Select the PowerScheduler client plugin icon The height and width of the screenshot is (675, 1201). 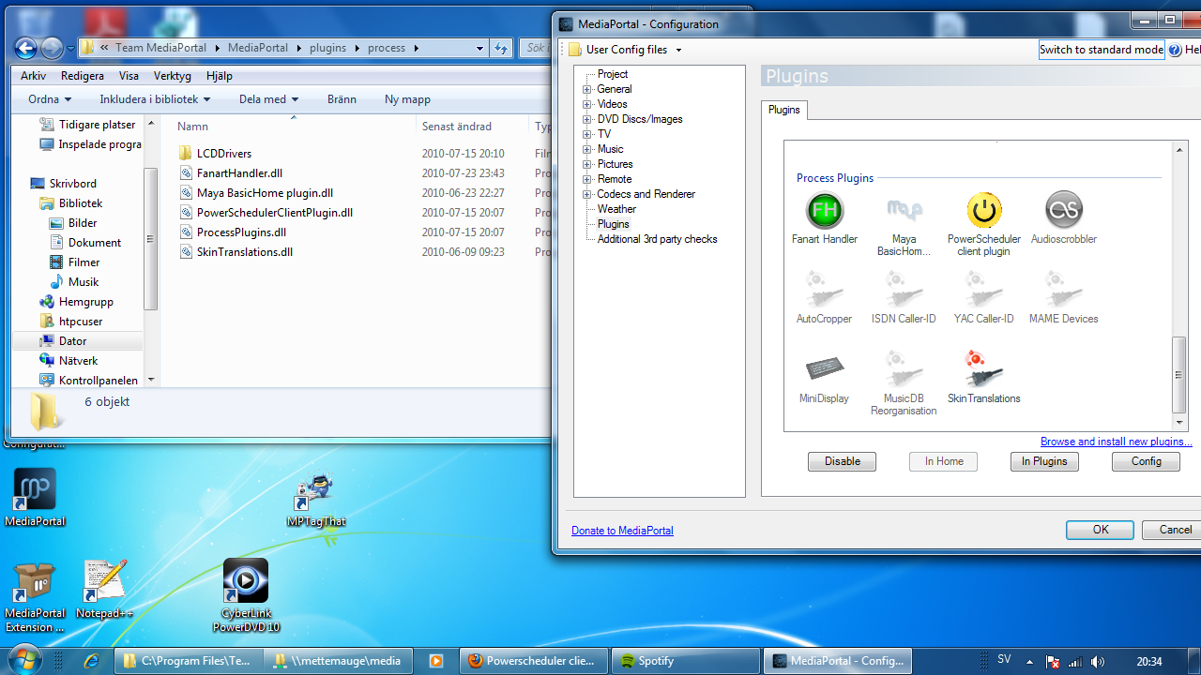pos(984,211)
